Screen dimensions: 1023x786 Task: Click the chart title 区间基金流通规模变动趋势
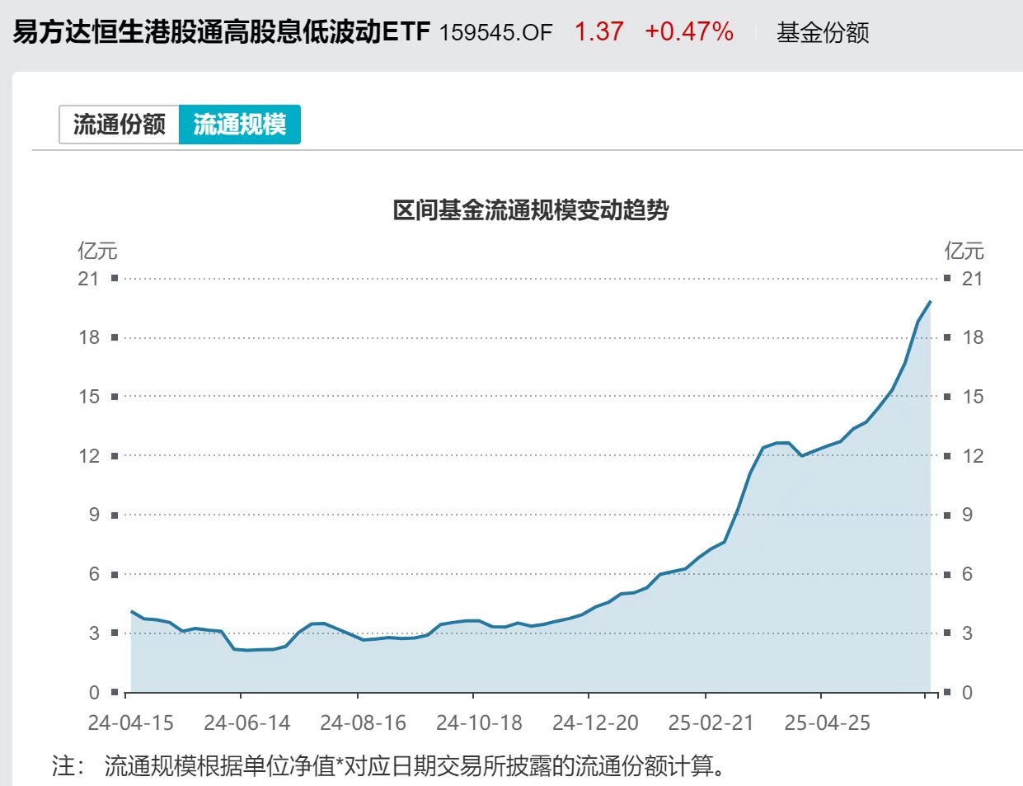point(531,210)
